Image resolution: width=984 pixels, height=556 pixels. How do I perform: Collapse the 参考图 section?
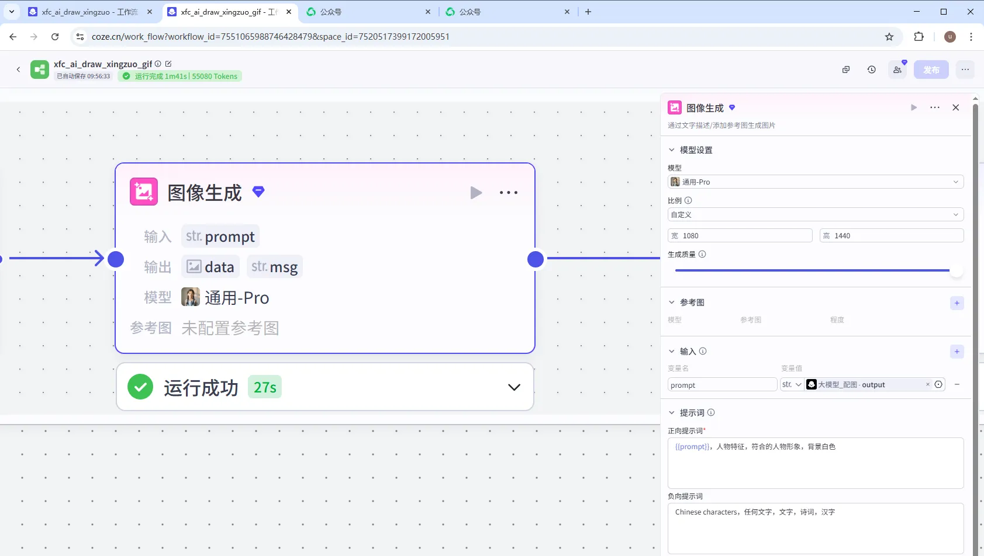[x=672, y=303]
